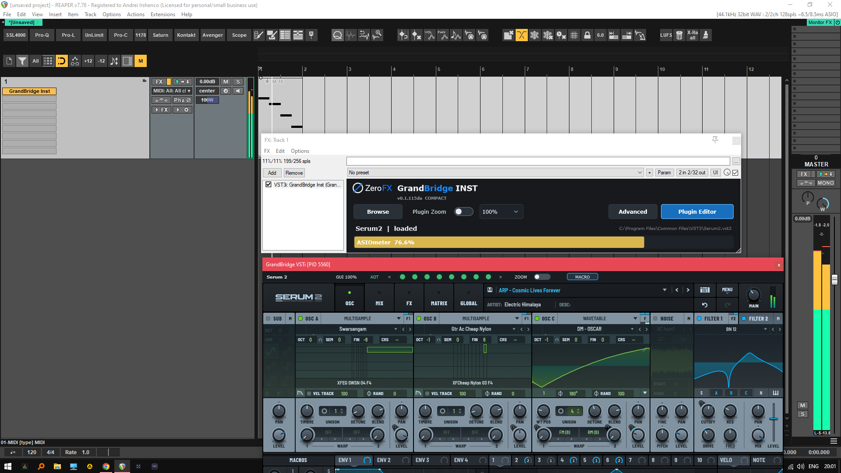Viewport: 841px width, 473px height.
Task: Open the track 1 FX button
Action: coord(159,82)
